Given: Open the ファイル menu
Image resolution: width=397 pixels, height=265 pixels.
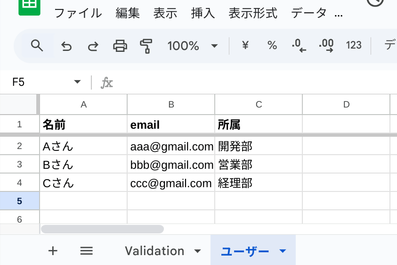Looking at the screenshot, I should [78, 13].
